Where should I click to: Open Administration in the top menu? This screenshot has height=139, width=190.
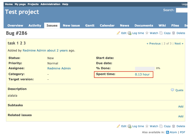(x=50, y=4)
